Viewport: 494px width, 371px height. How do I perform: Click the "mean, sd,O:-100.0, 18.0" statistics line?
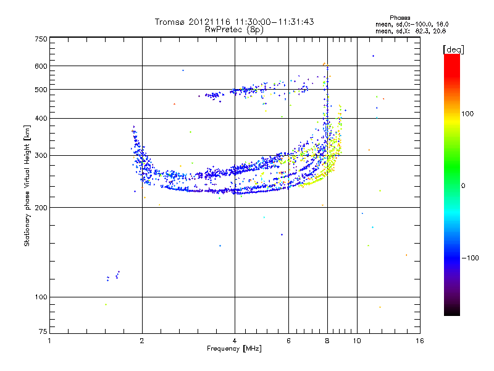[412, 24]
